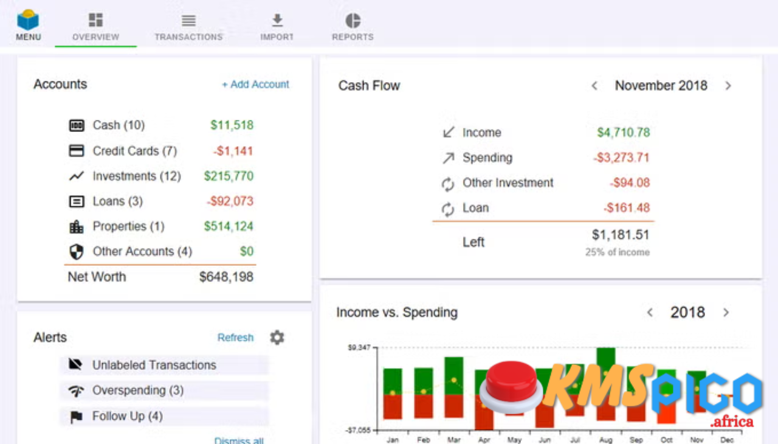This screenshot has height=444, width=778.
Task: Open the Unlabeled Transactions alert
Action: tap(164, 365)
